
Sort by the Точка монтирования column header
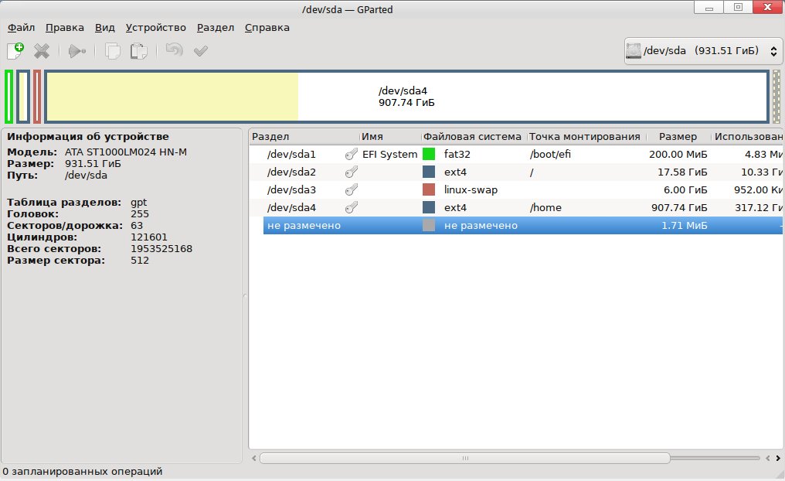586,137
